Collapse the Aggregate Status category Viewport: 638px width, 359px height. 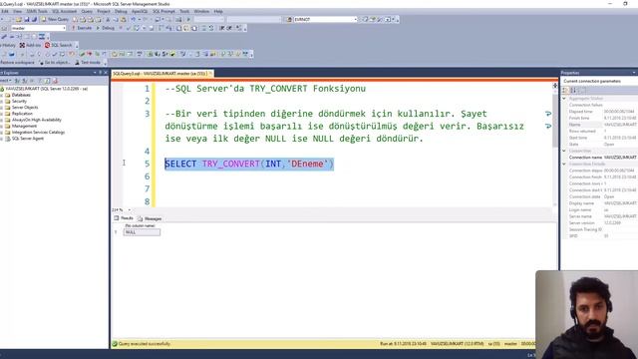564,98
